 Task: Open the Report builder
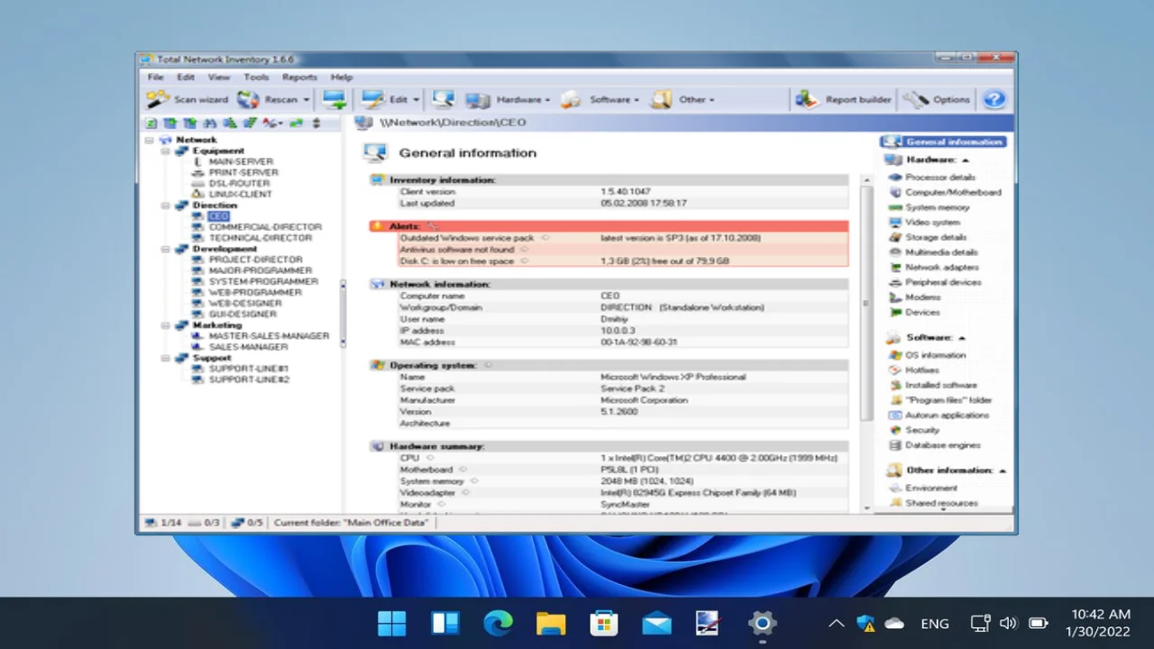pos(845,99)
